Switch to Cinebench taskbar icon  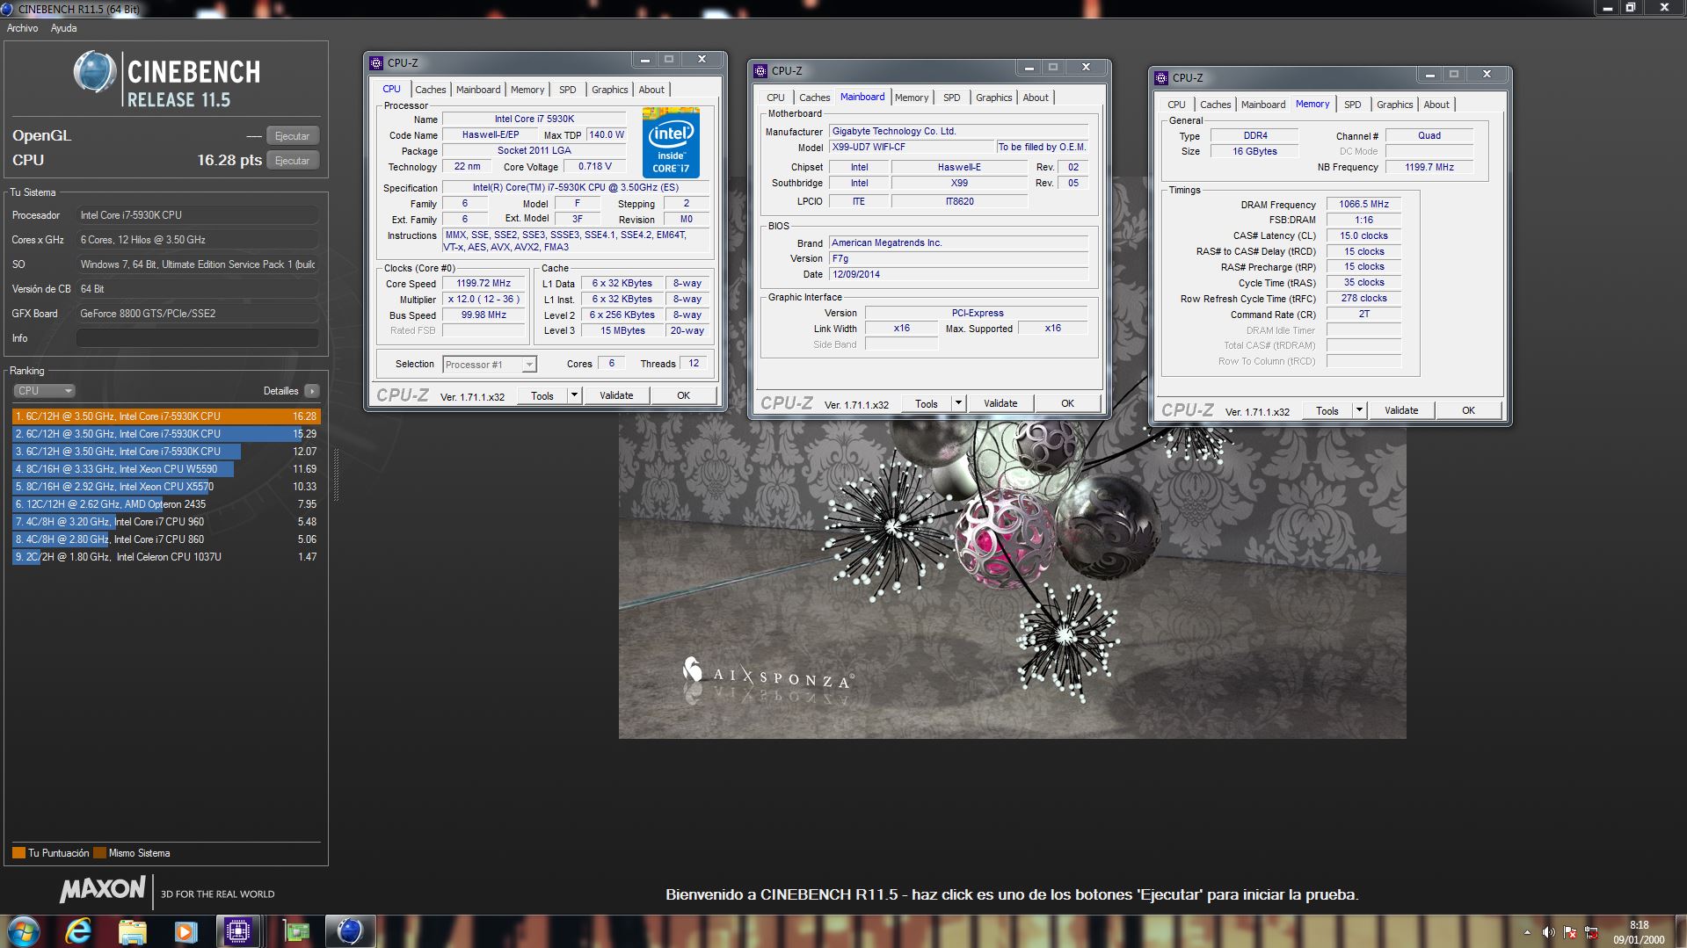(x=350, y=931)
